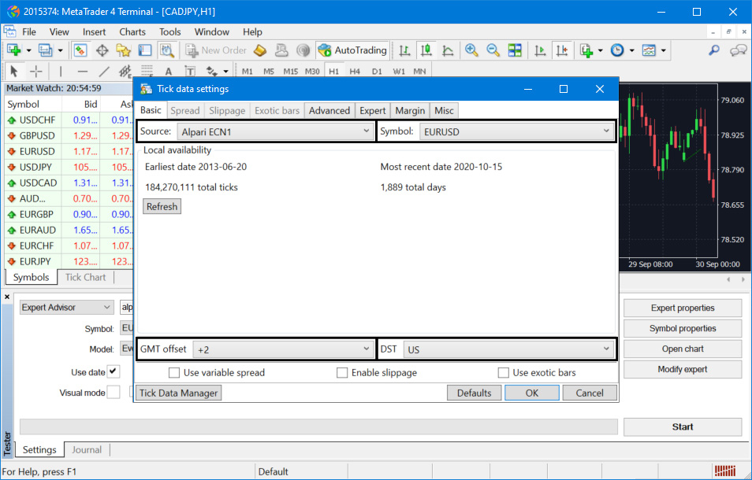Image resolution: width=752 pixels, height=480 pixels.
Task: Select the M15 timeframe button
Action: [291, 72]
